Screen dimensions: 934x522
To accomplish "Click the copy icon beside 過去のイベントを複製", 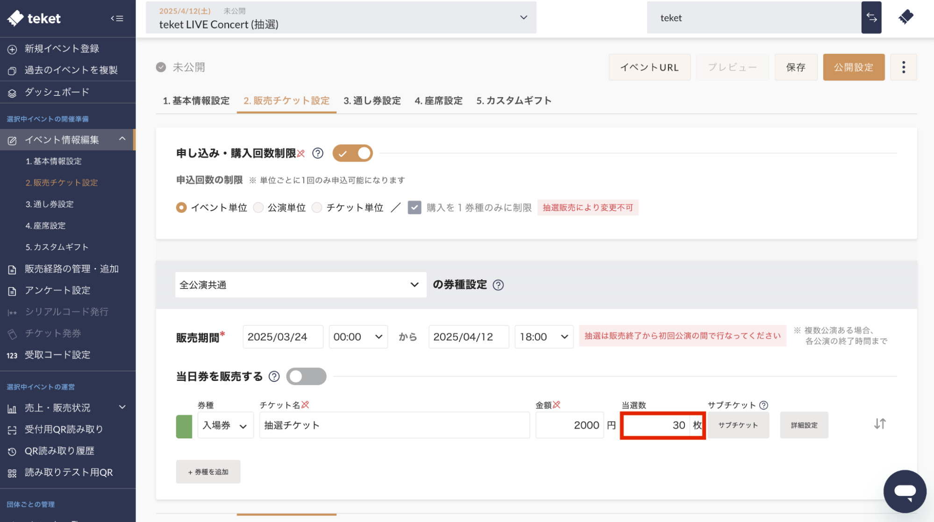I will point(12,71).
